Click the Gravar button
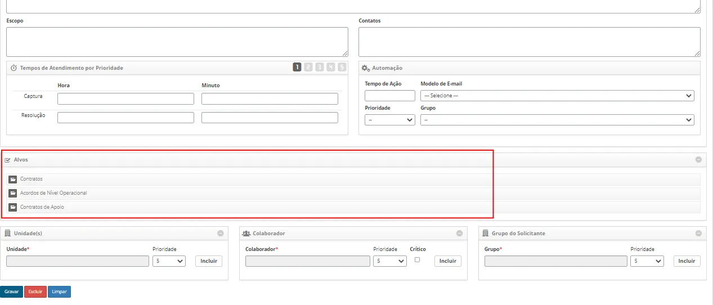Viewport: 713px width, 305px height. [12, 292]
